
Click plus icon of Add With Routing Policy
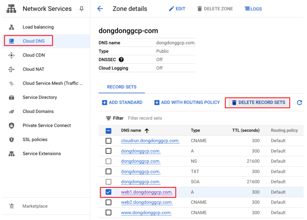tap(157, 103)
